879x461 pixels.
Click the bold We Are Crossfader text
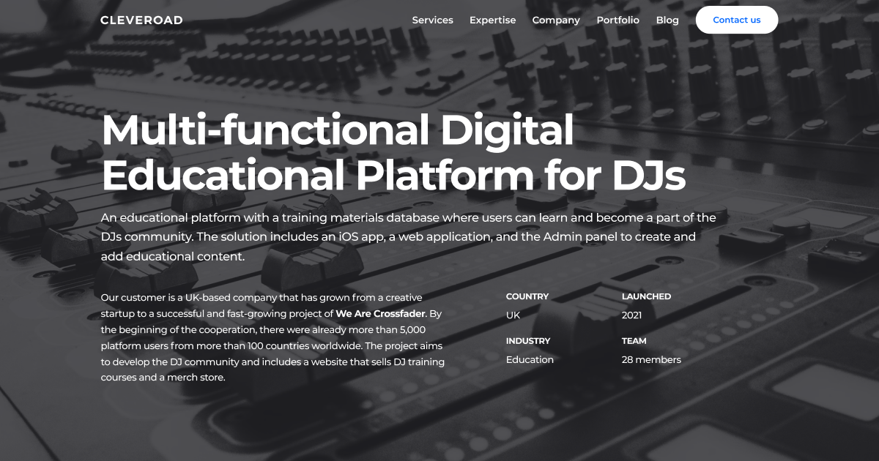pyautogui.click(x=380, y=314)
